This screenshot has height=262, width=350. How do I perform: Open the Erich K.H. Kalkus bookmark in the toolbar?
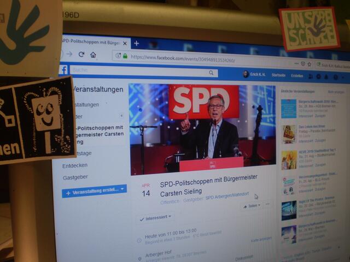tap(333, 65)
